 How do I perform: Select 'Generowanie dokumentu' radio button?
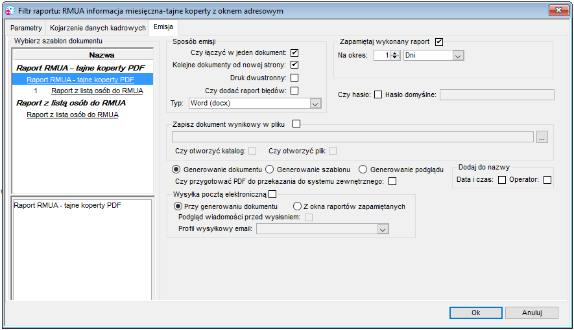point(176,170)
